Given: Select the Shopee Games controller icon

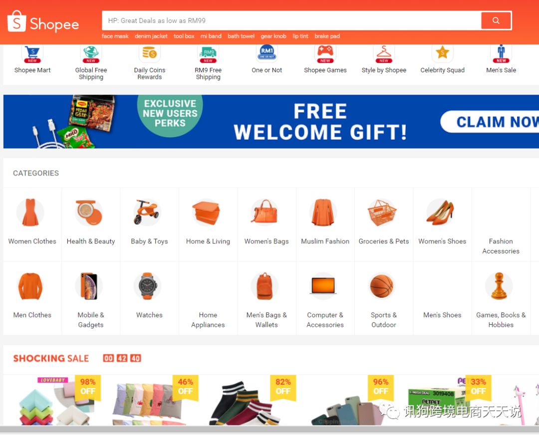Looking at the screenshot, I should (x=325, y=53).
